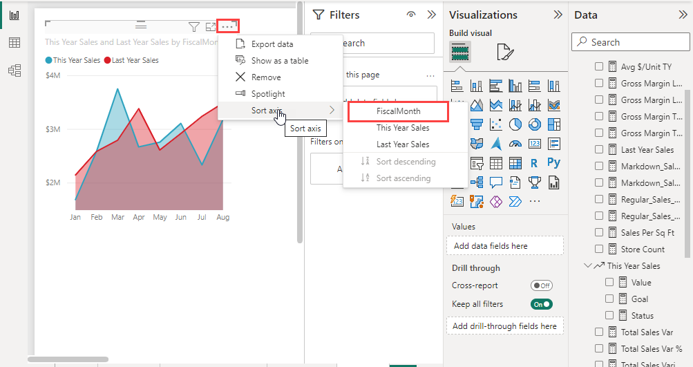The width and height of the screenshot is (693, 367).
Task: Check the Total Sales Var field
Action: coord(599,332)
